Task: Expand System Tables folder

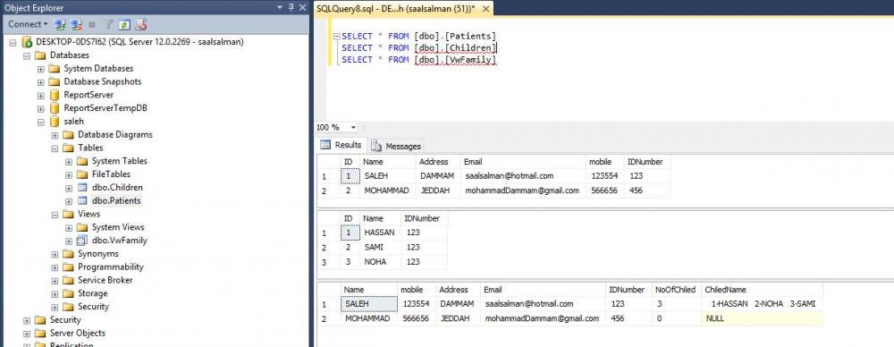Action: point(69,161)
